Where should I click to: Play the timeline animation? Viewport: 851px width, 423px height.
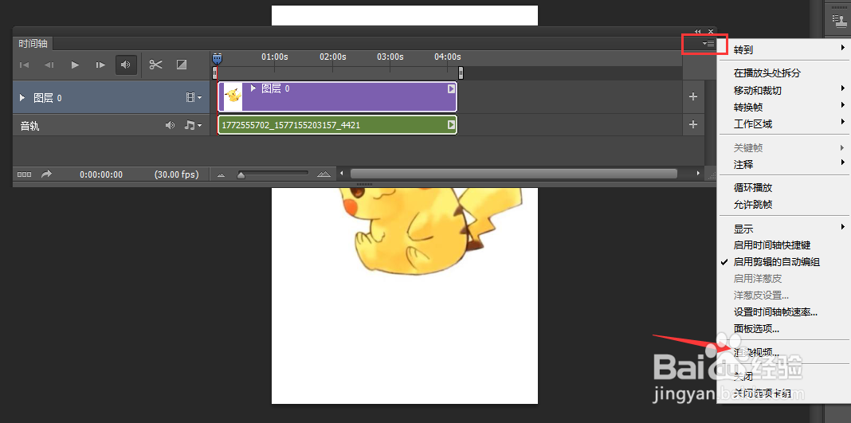pos(76,65)
